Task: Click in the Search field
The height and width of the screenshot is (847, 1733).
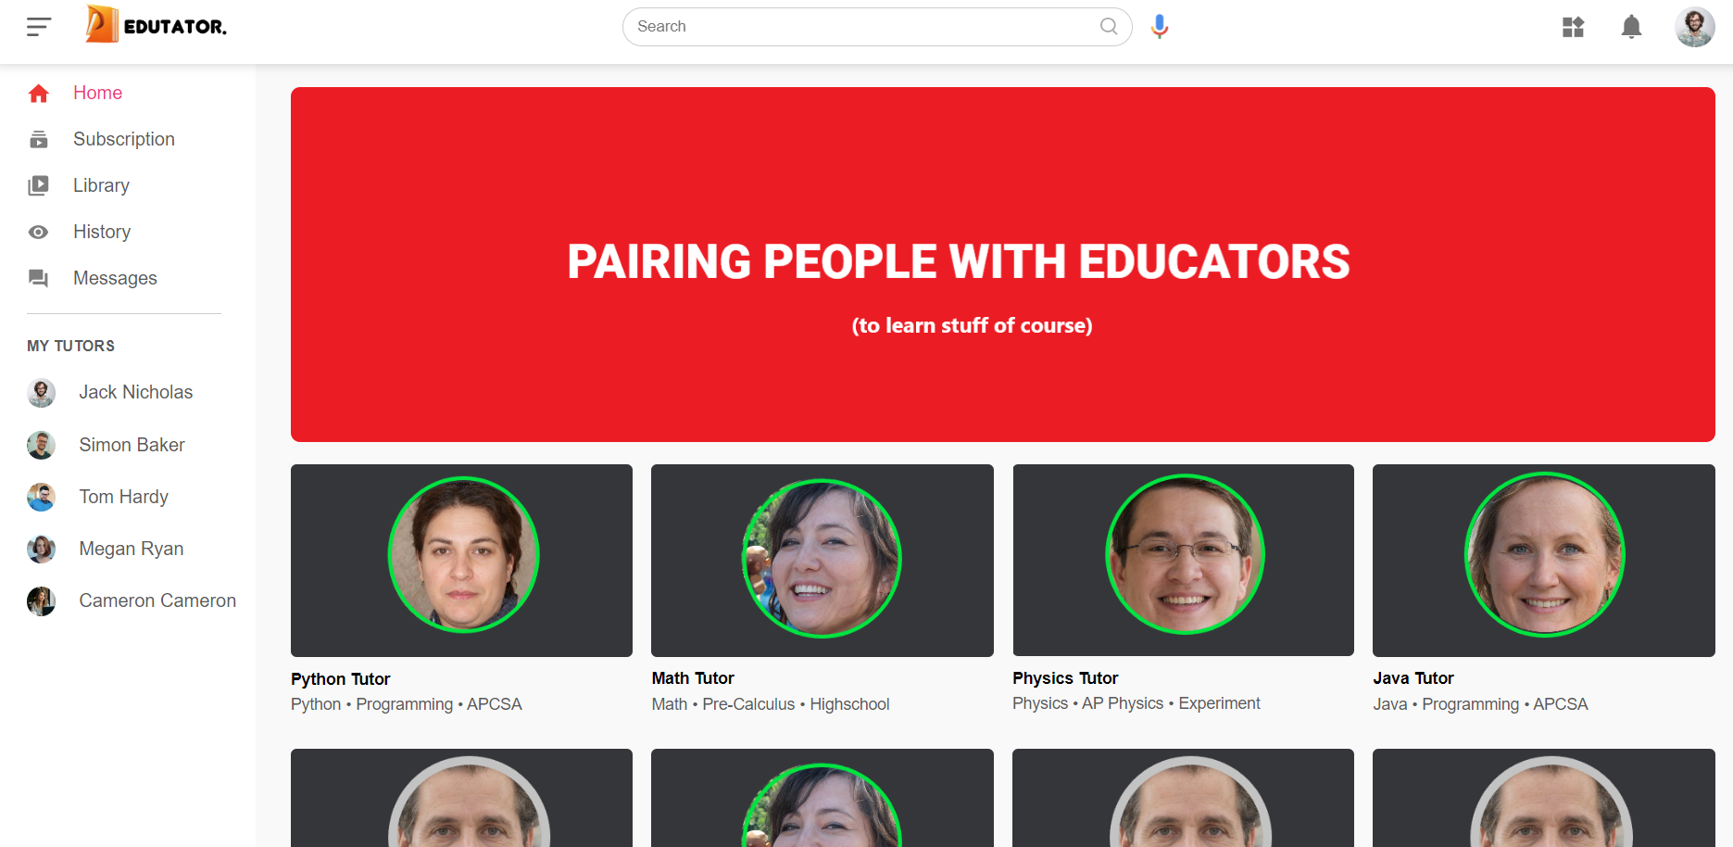Action: click(866, 26)
